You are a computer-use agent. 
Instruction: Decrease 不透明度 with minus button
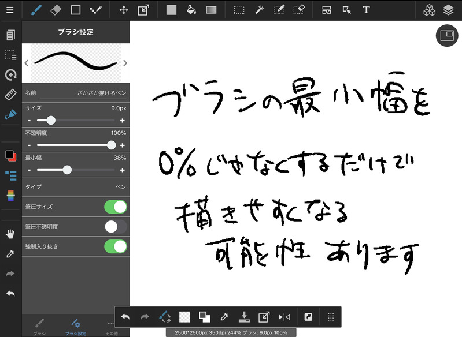[x=29, y=145]
